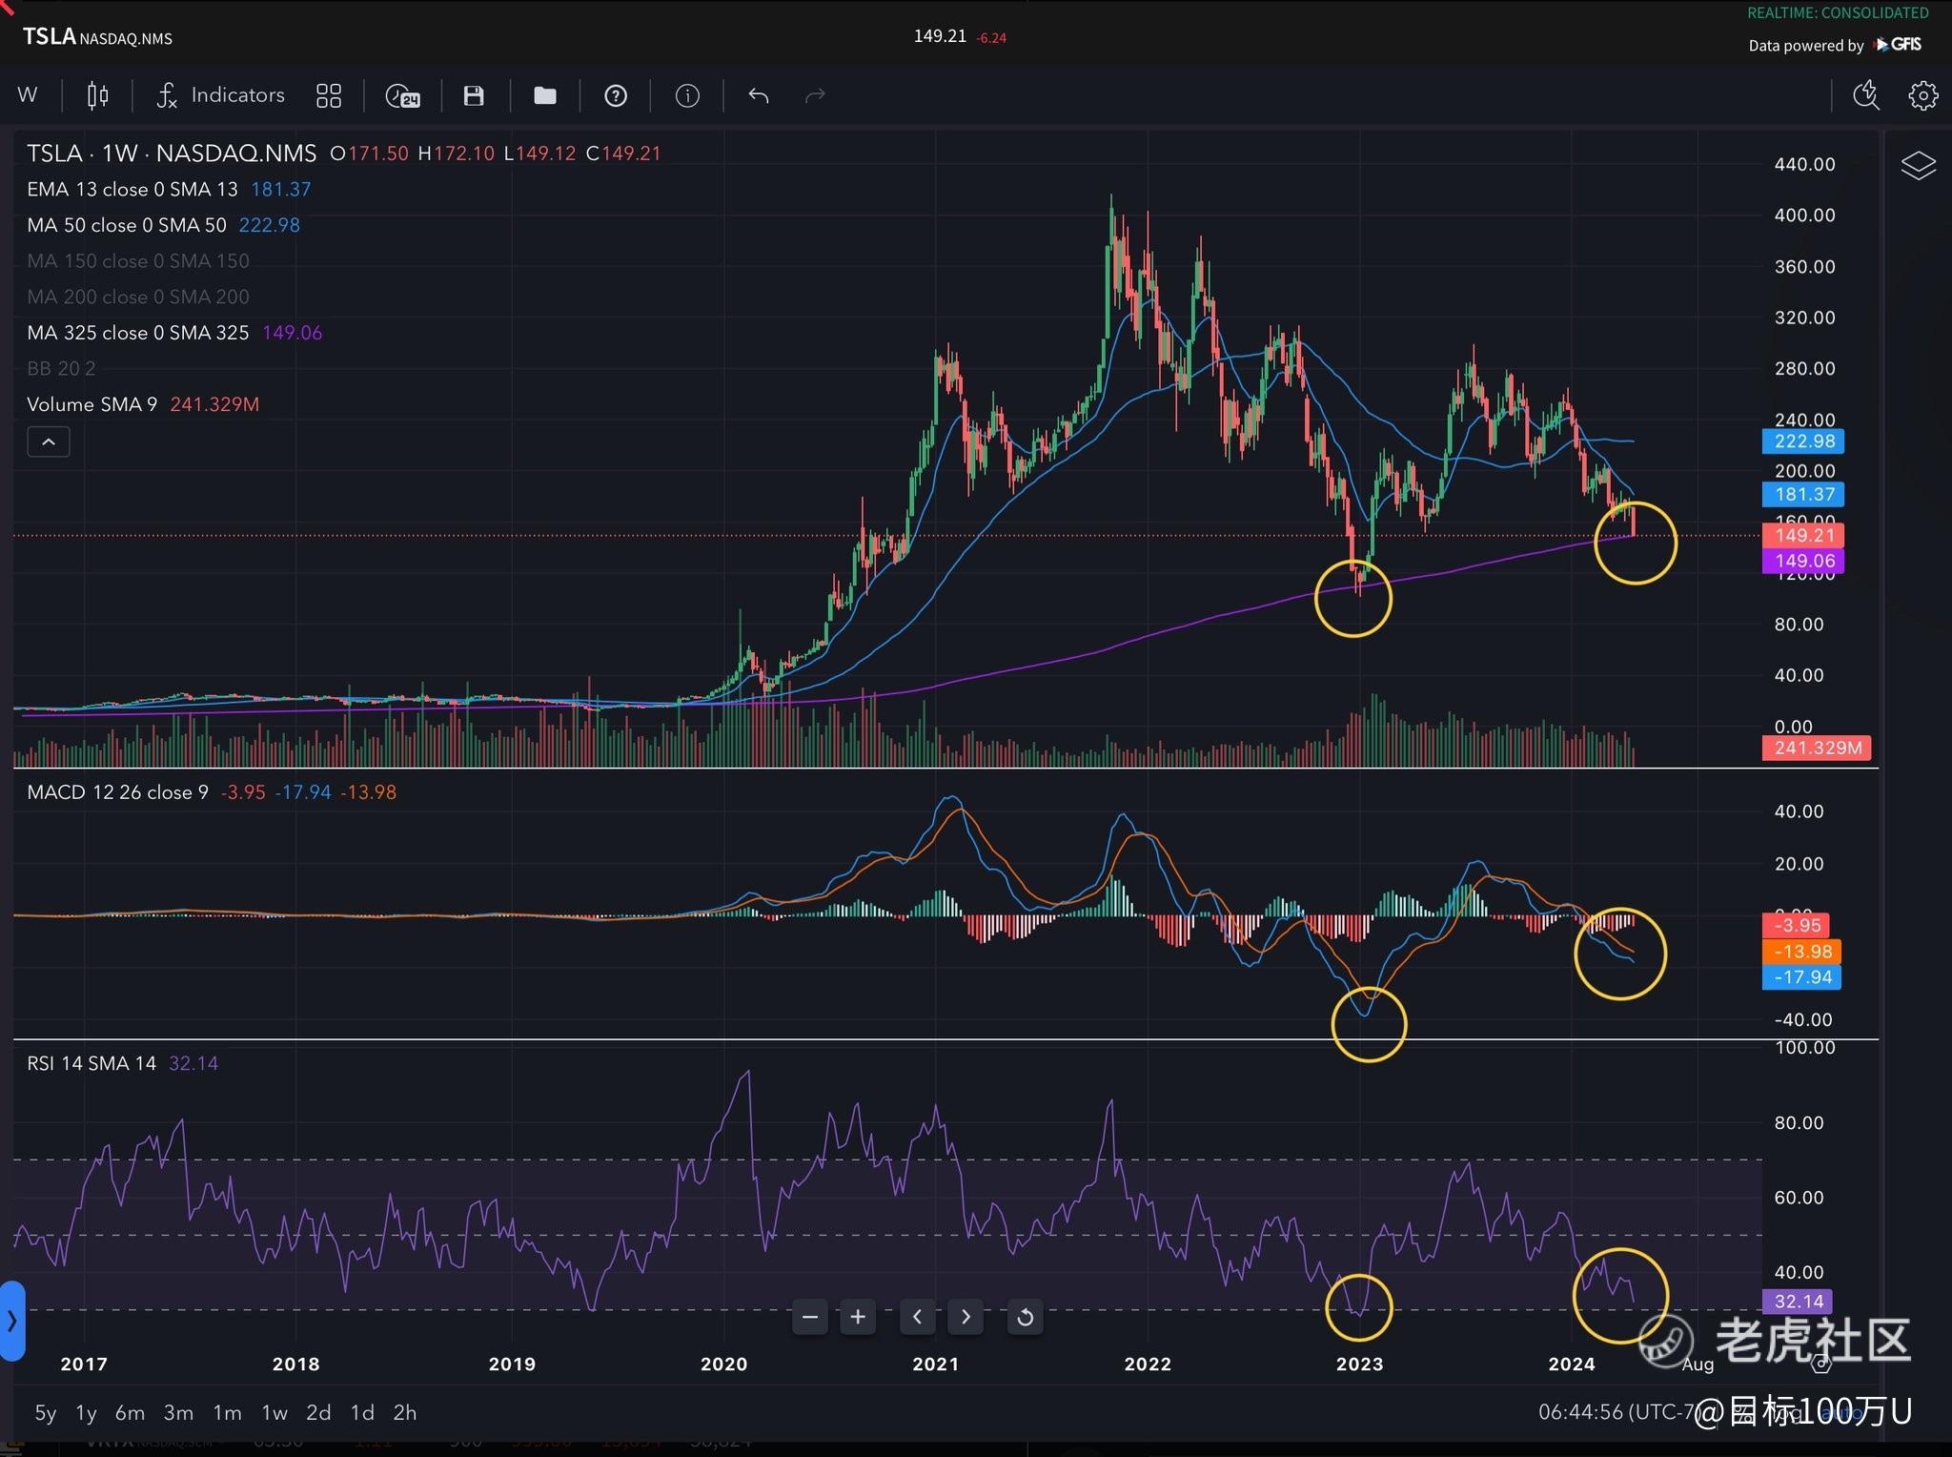
Task: Undo the last chart action
Action: pos(758,95)
